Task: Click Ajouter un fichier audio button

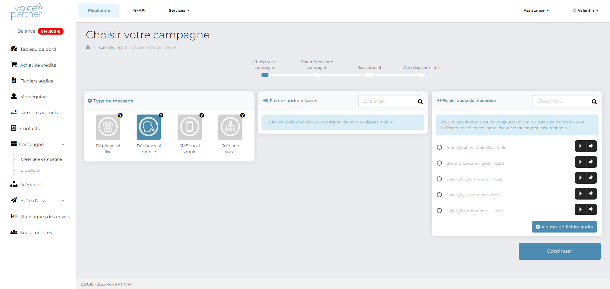Action: pyautogui.click(x=564, y=227)
